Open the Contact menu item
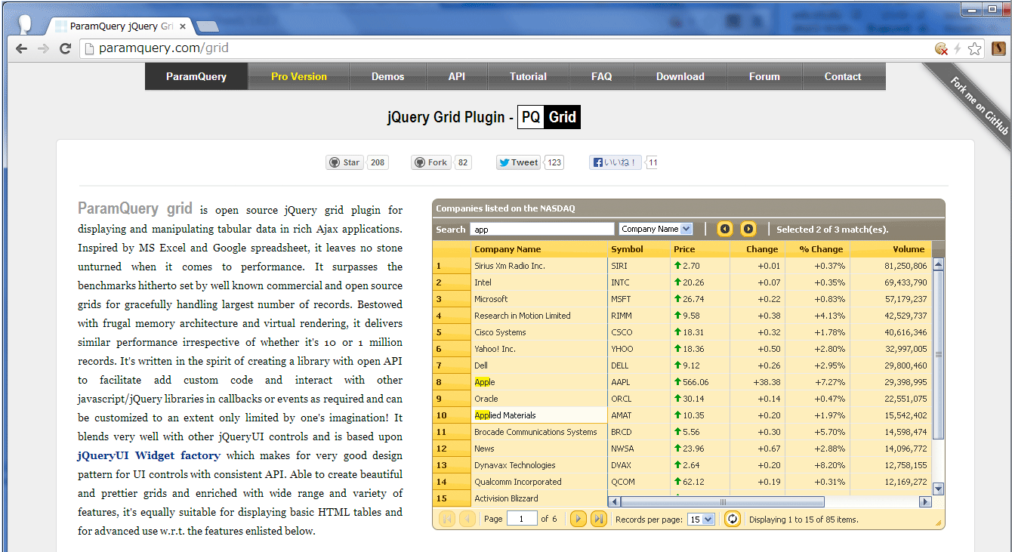The width and height of the screenshot is (1012, 552). point(843,76)
